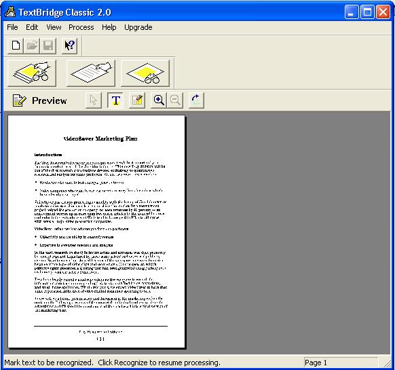395x370 pixels.
Task: Click the Open file folder icon
Action: click(x=32, y=45)
